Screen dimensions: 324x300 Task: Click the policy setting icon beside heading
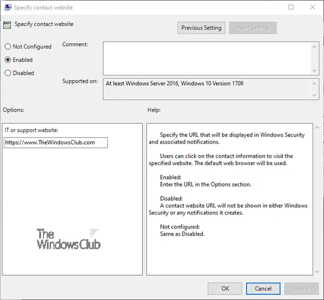point(7,25)
